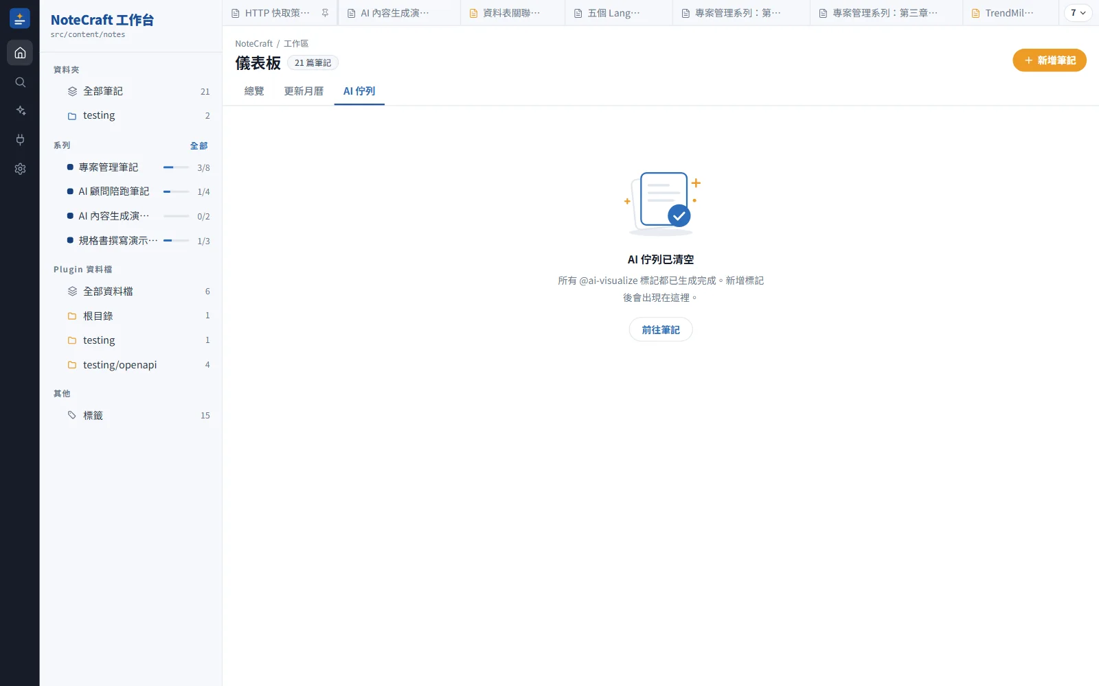Image resolution: width=1099 pixels, height=686 pixels.
Task: Click the 全部 link in 系列 section
Action: tap(199, 145)
